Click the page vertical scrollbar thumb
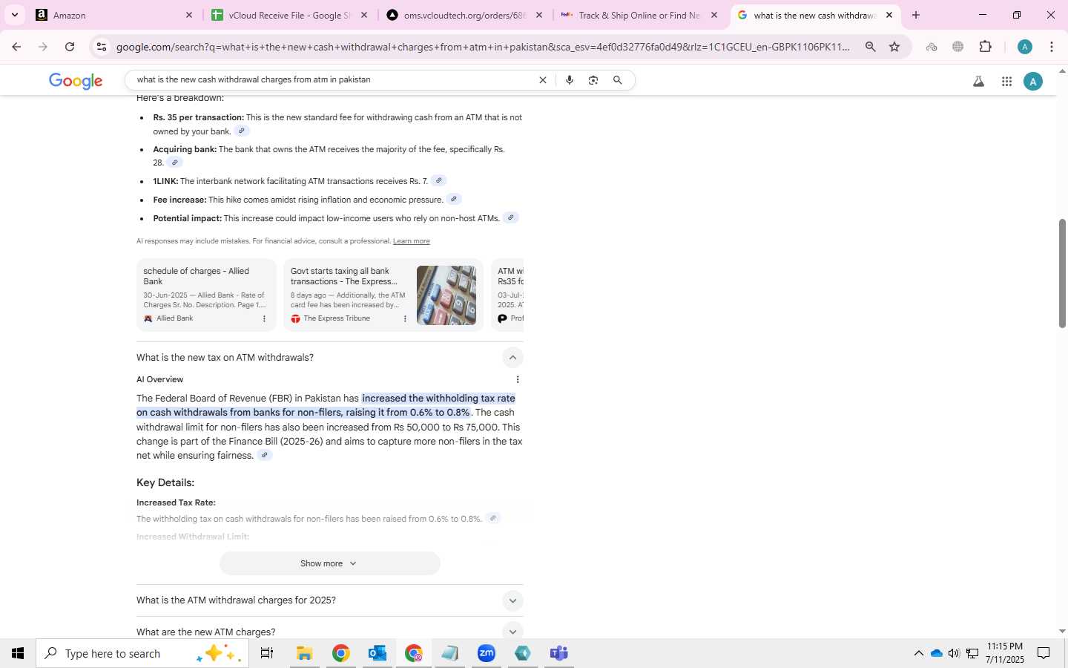Image resolution: width=1068 pixels, height=668 pixels. pyautogui.click(x=1062, y=273)
